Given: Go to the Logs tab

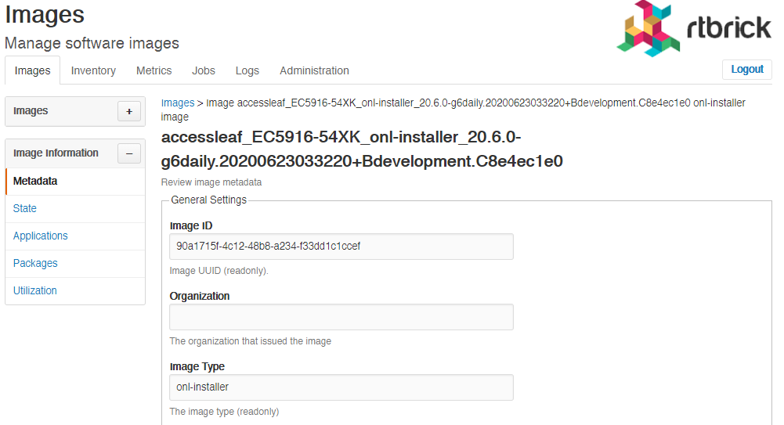Looking at the screenshot, I should coord(247,70).
